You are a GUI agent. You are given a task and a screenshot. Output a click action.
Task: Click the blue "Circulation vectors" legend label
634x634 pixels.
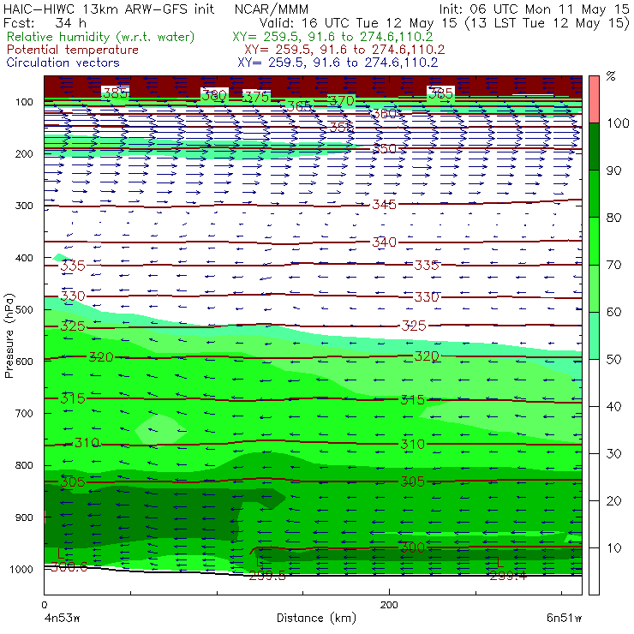63,63
